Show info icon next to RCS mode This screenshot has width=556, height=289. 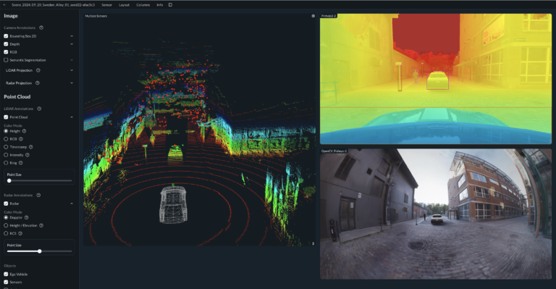click(x=20, y=233)
